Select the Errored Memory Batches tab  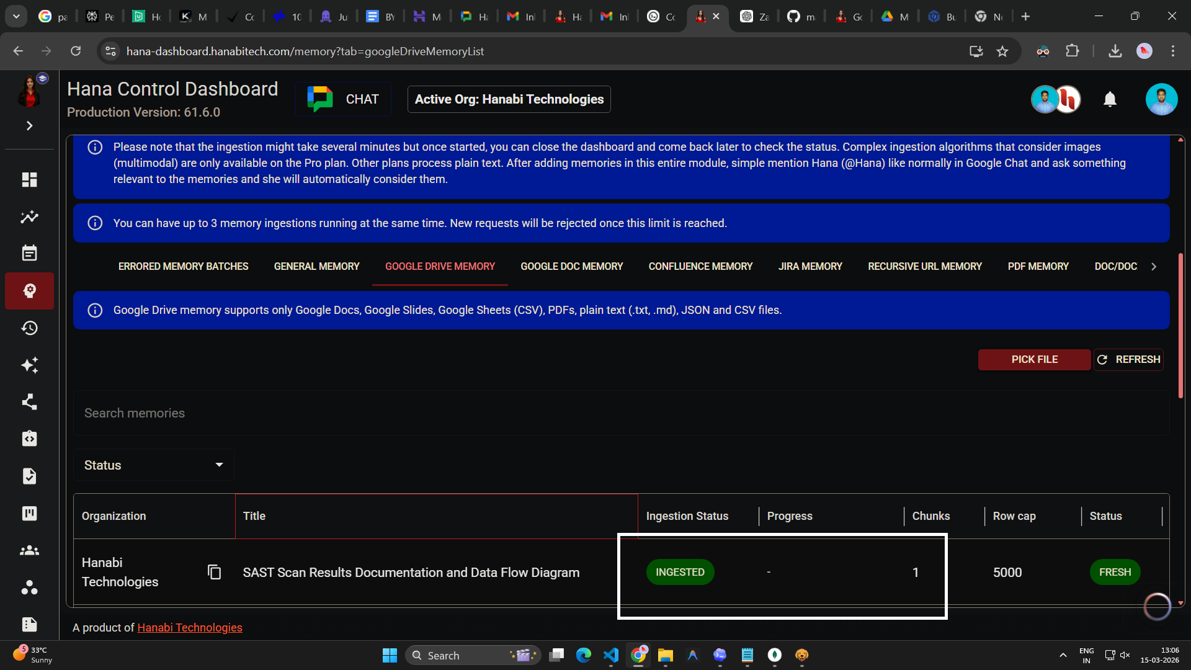coord(183,266)
